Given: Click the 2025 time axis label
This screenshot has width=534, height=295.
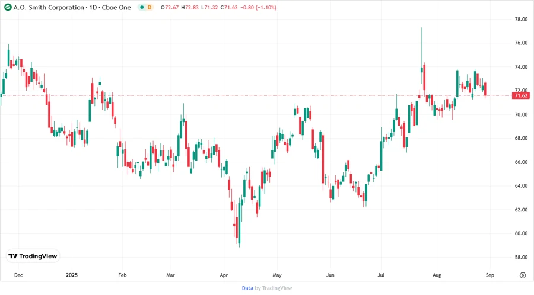Looking at the screenshot, I should pyautogui.click(x=72, y=275).
